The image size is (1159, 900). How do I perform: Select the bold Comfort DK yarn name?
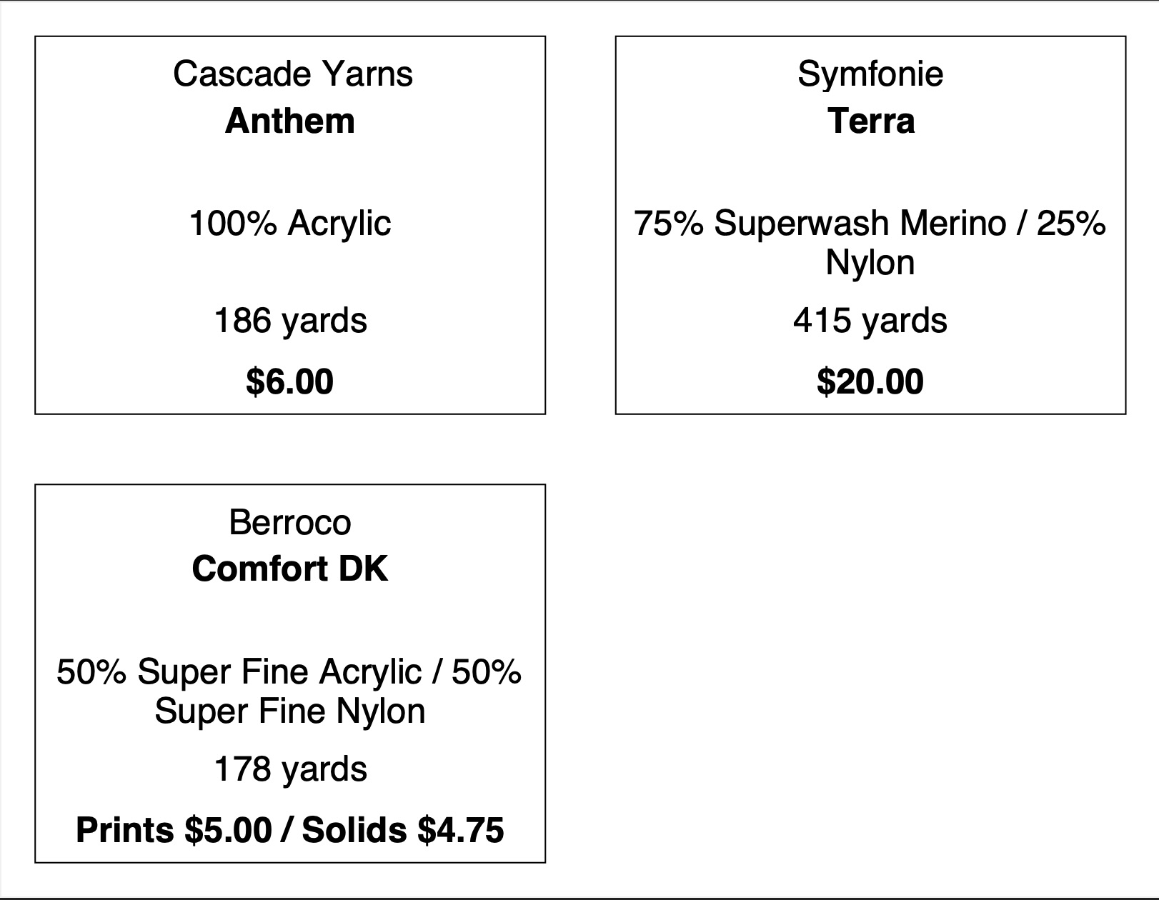pos(290,569)
